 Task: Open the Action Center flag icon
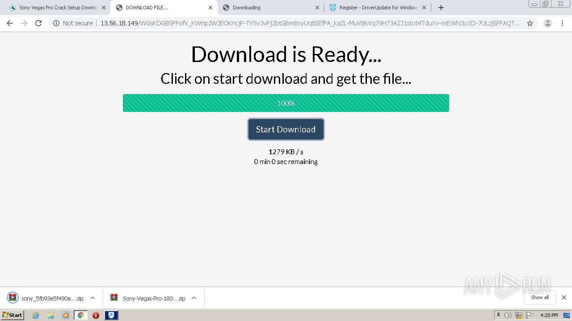pos(529,315)
